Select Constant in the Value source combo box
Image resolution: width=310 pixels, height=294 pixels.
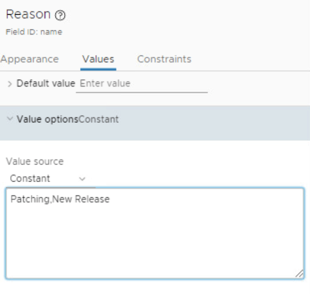pyautogui.click(x=30, y=179)
